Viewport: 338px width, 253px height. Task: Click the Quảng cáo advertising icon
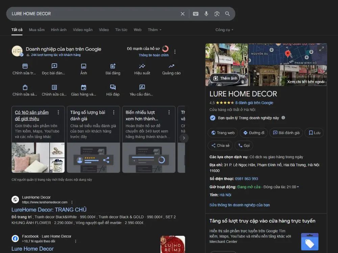(171, 66)
